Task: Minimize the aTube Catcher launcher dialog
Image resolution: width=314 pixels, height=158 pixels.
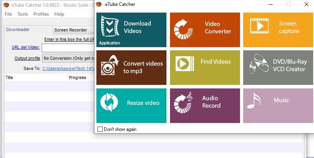Action: (271, 4)
